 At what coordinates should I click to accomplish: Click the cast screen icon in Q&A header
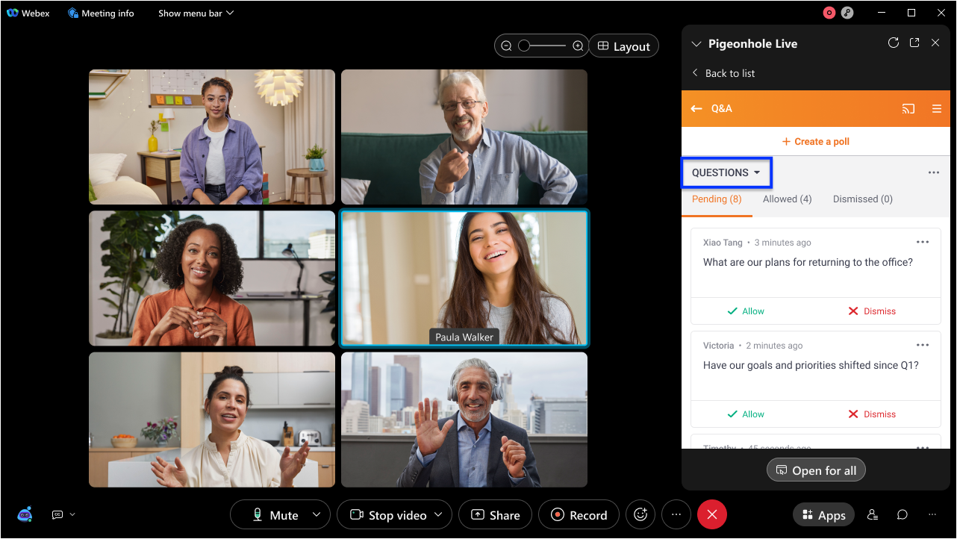pyautogui.click(x=908, y=108)
